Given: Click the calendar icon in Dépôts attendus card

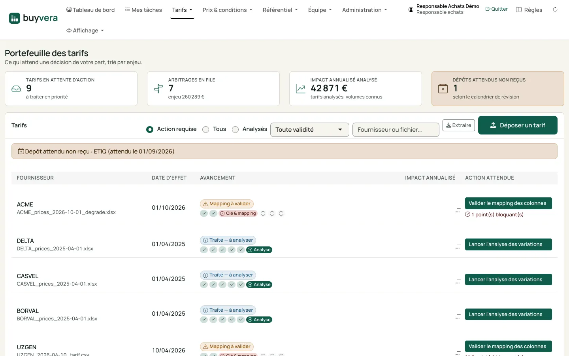Looking at the screenshot, I should pyautogui.click(x=443, y=89).
